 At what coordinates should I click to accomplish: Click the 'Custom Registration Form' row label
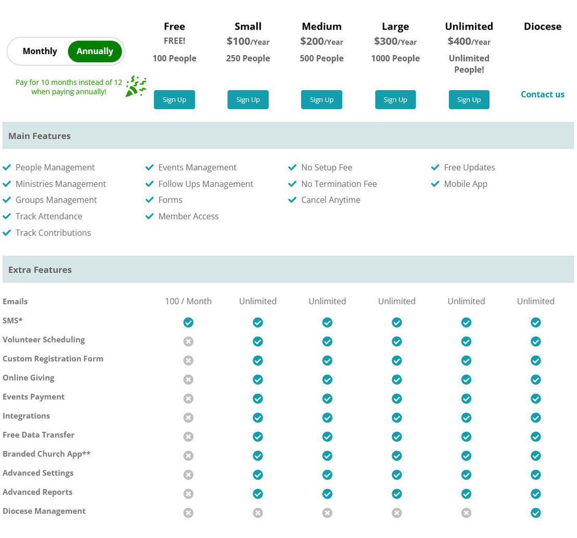pos(53,359)
